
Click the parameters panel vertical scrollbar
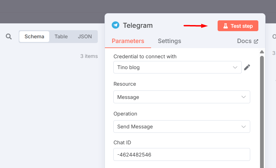pyautogui.click(x=262, y=112)
